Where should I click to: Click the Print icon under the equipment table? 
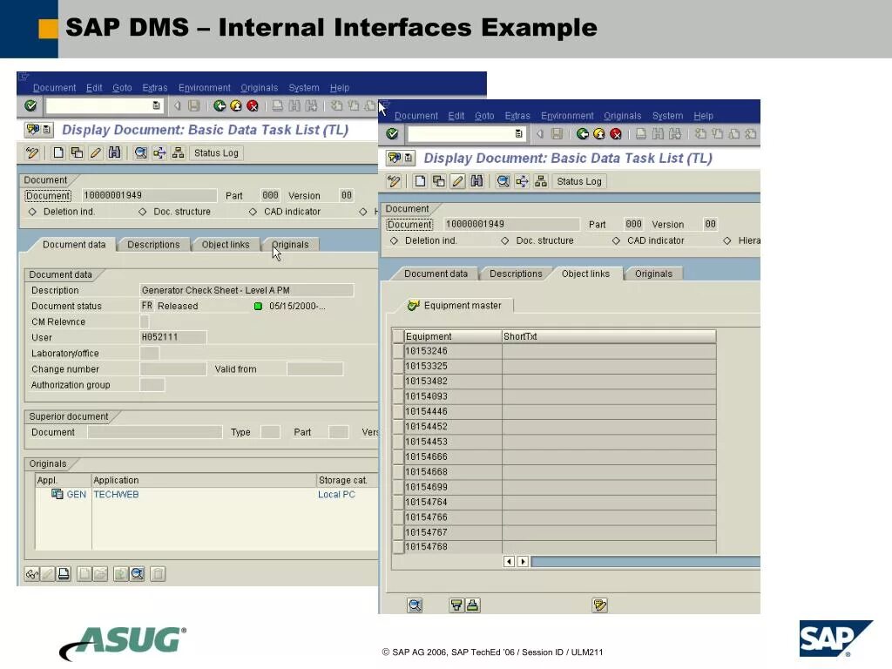tap(472, 605)
